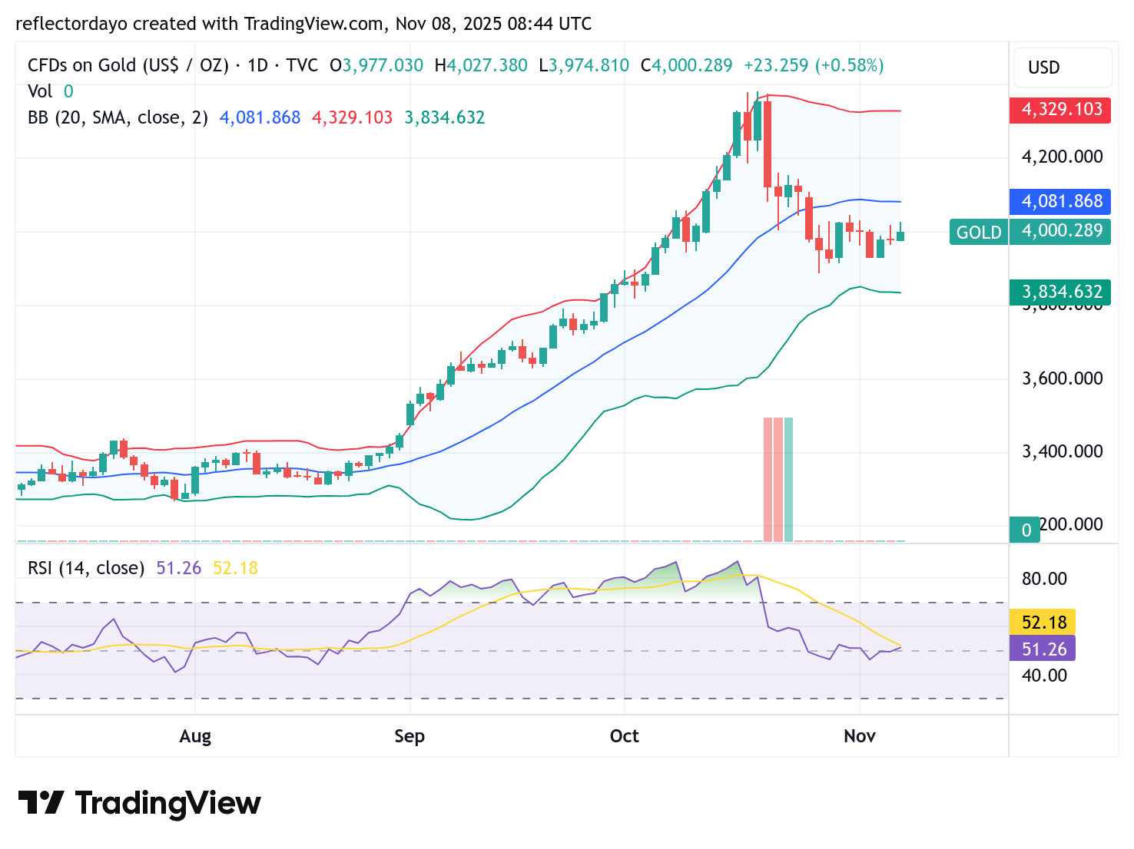
Task: Click the TradingView logo icon
Action: tap(41, 803)
